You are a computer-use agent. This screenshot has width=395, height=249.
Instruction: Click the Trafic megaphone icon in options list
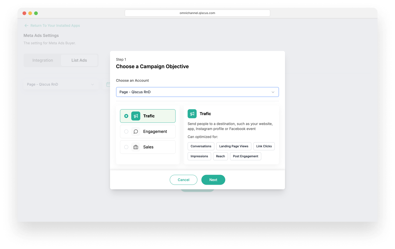point(136,116)
